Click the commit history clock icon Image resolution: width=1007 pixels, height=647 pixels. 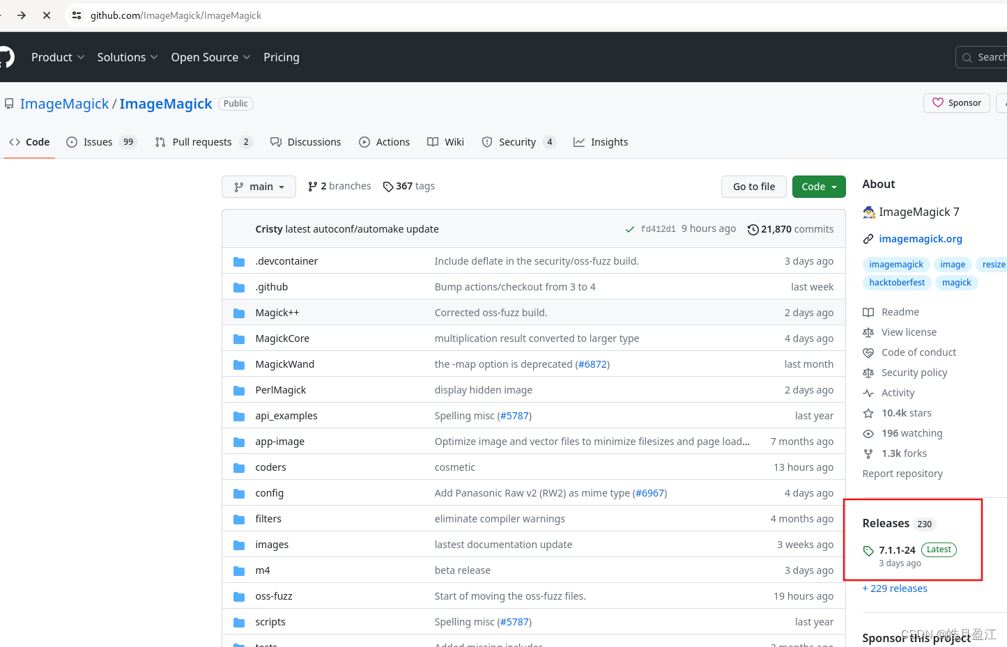(x=753, y=229)
